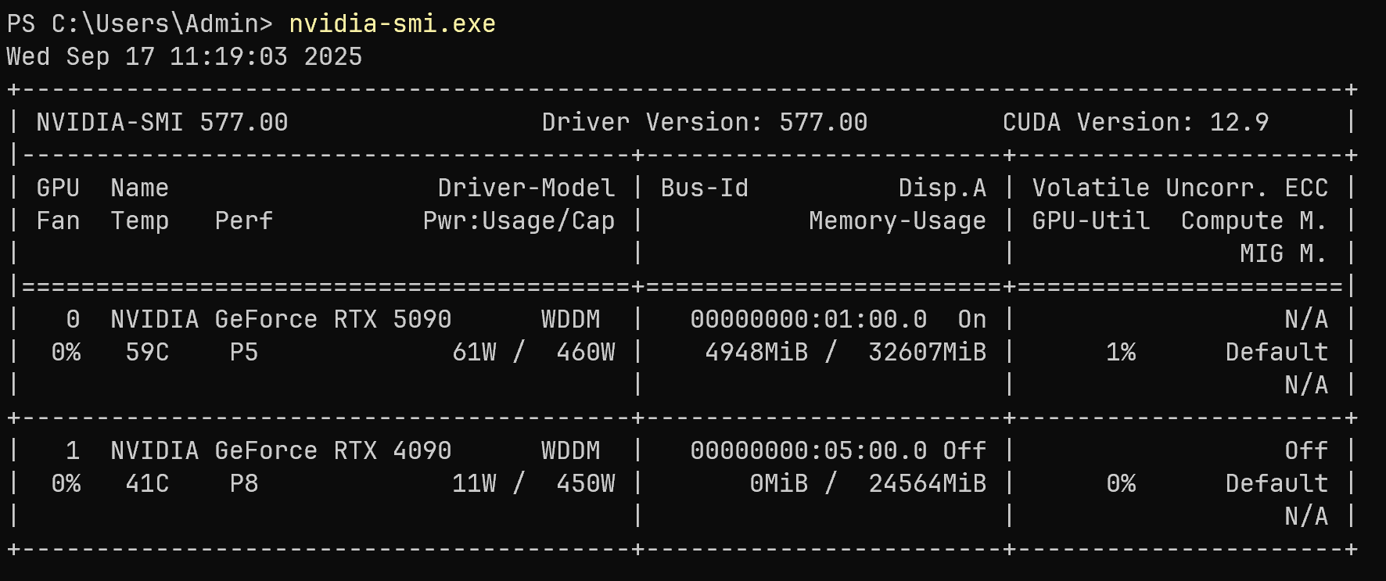
Task: Click the 24564MiB total memory value
Action: 928,483
